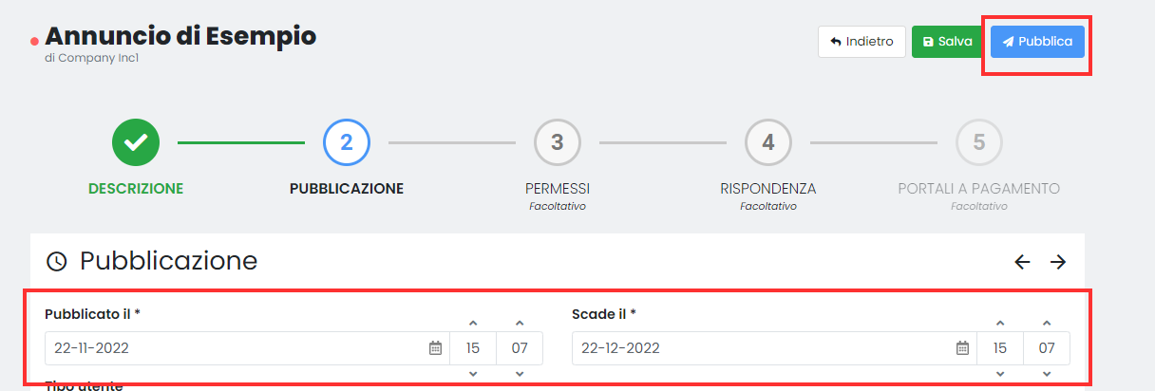Decrease the Scade il minutes value
This screenshot has height=391, width=1155.
point(1047,373)
